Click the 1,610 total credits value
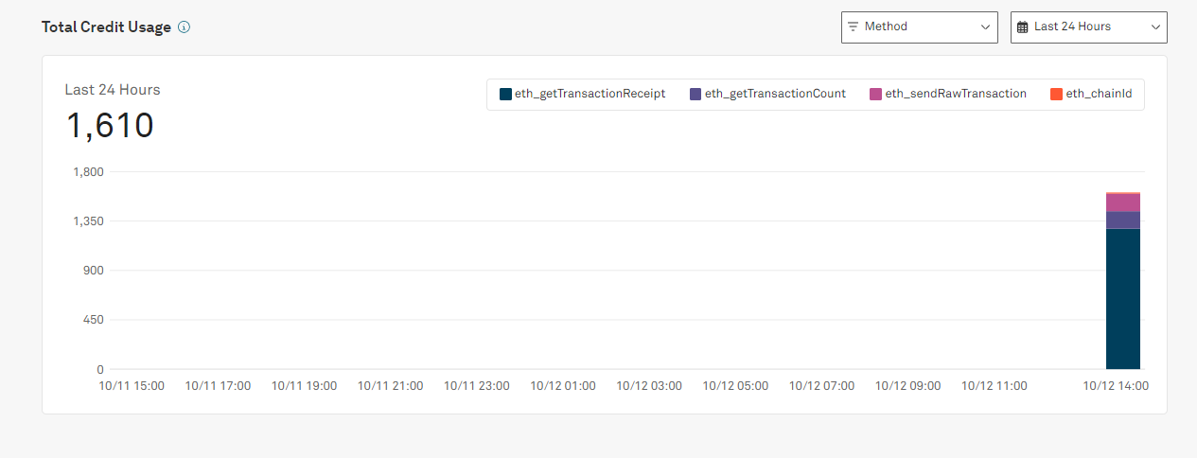The image size is (1197, 458). pyautogui.click(x=110, y=126)
